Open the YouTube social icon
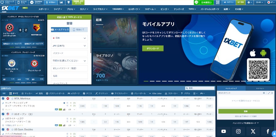The image size is (276, 137). click(224, 131)
